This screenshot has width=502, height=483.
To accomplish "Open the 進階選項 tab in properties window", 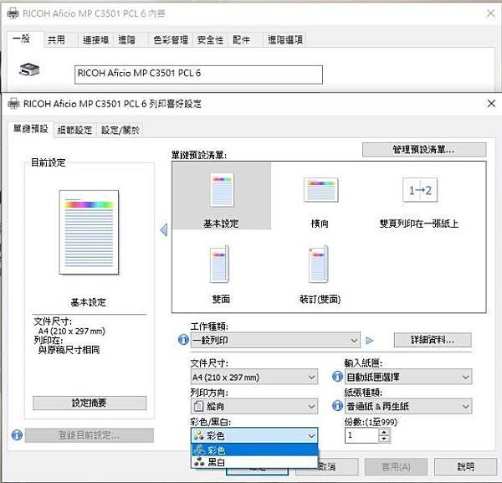I will pos(285,39).
